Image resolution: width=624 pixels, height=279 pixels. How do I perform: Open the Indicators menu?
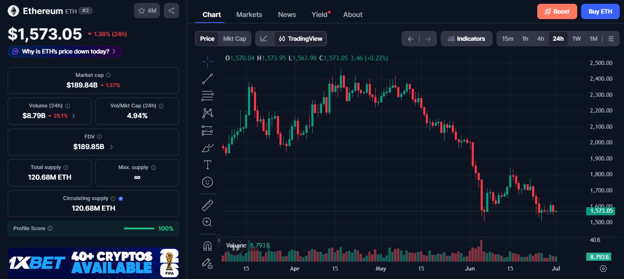(466, 39)
